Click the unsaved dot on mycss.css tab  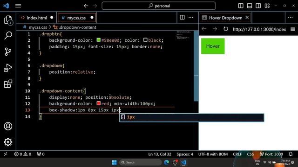92,18
